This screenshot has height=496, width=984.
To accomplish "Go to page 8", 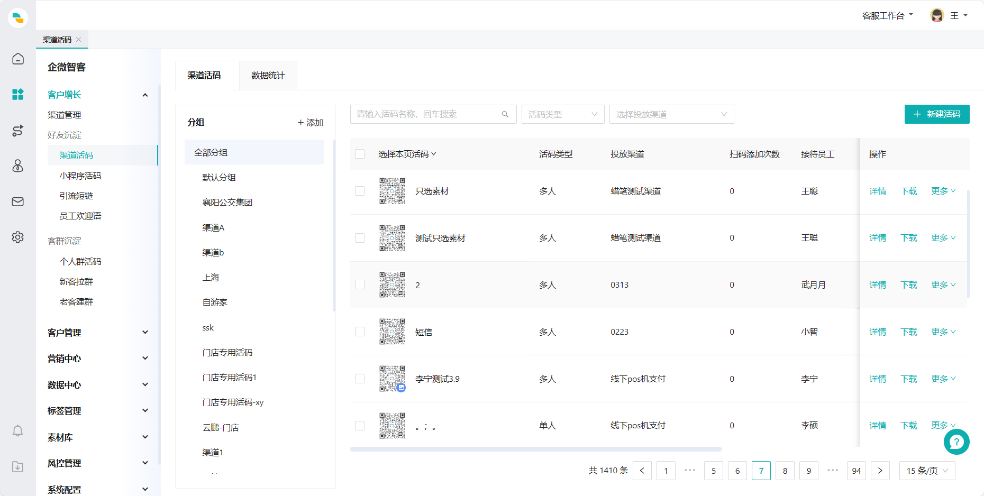I will pos(785,471).
